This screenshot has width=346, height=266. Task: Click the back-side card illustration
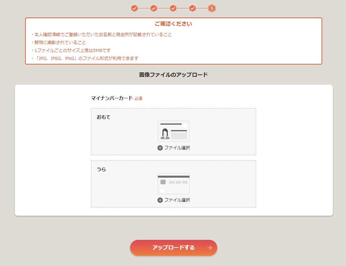coord(174,183)
